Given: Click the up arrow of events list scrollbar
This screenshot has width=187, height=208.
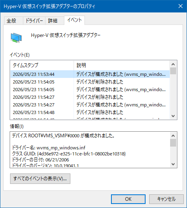Looking at the screenshot, I should point(173,64).
